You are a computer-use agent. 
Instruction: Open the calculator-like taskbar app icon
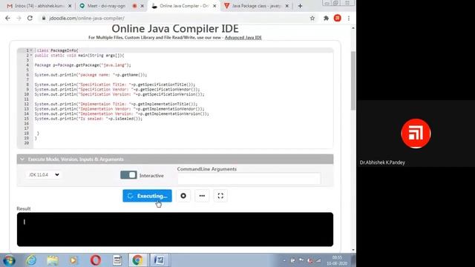[x=117, y=260]
